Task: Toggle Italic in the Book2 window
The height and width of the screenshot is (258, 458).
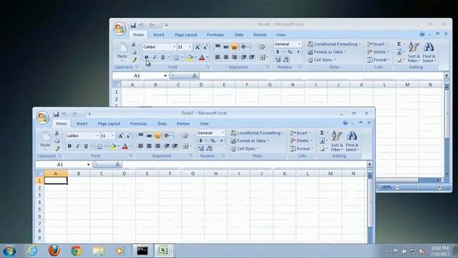Action: (x=78, y=146)
